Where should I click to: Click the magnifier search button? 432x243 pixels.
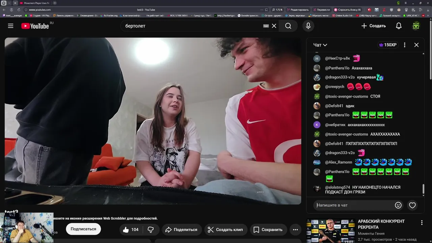coord(288,26)
